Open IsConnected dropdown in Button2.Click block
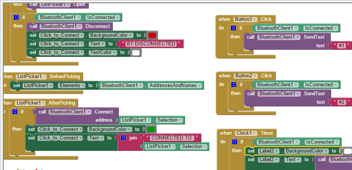The width and height of the screenshot is (352, 170). tap(321, 85)
